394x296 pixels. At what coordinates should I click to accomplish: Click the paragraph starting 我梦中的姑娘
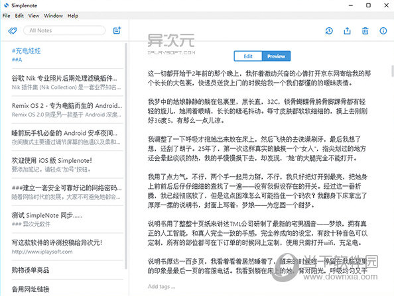[x=257, y=111]
